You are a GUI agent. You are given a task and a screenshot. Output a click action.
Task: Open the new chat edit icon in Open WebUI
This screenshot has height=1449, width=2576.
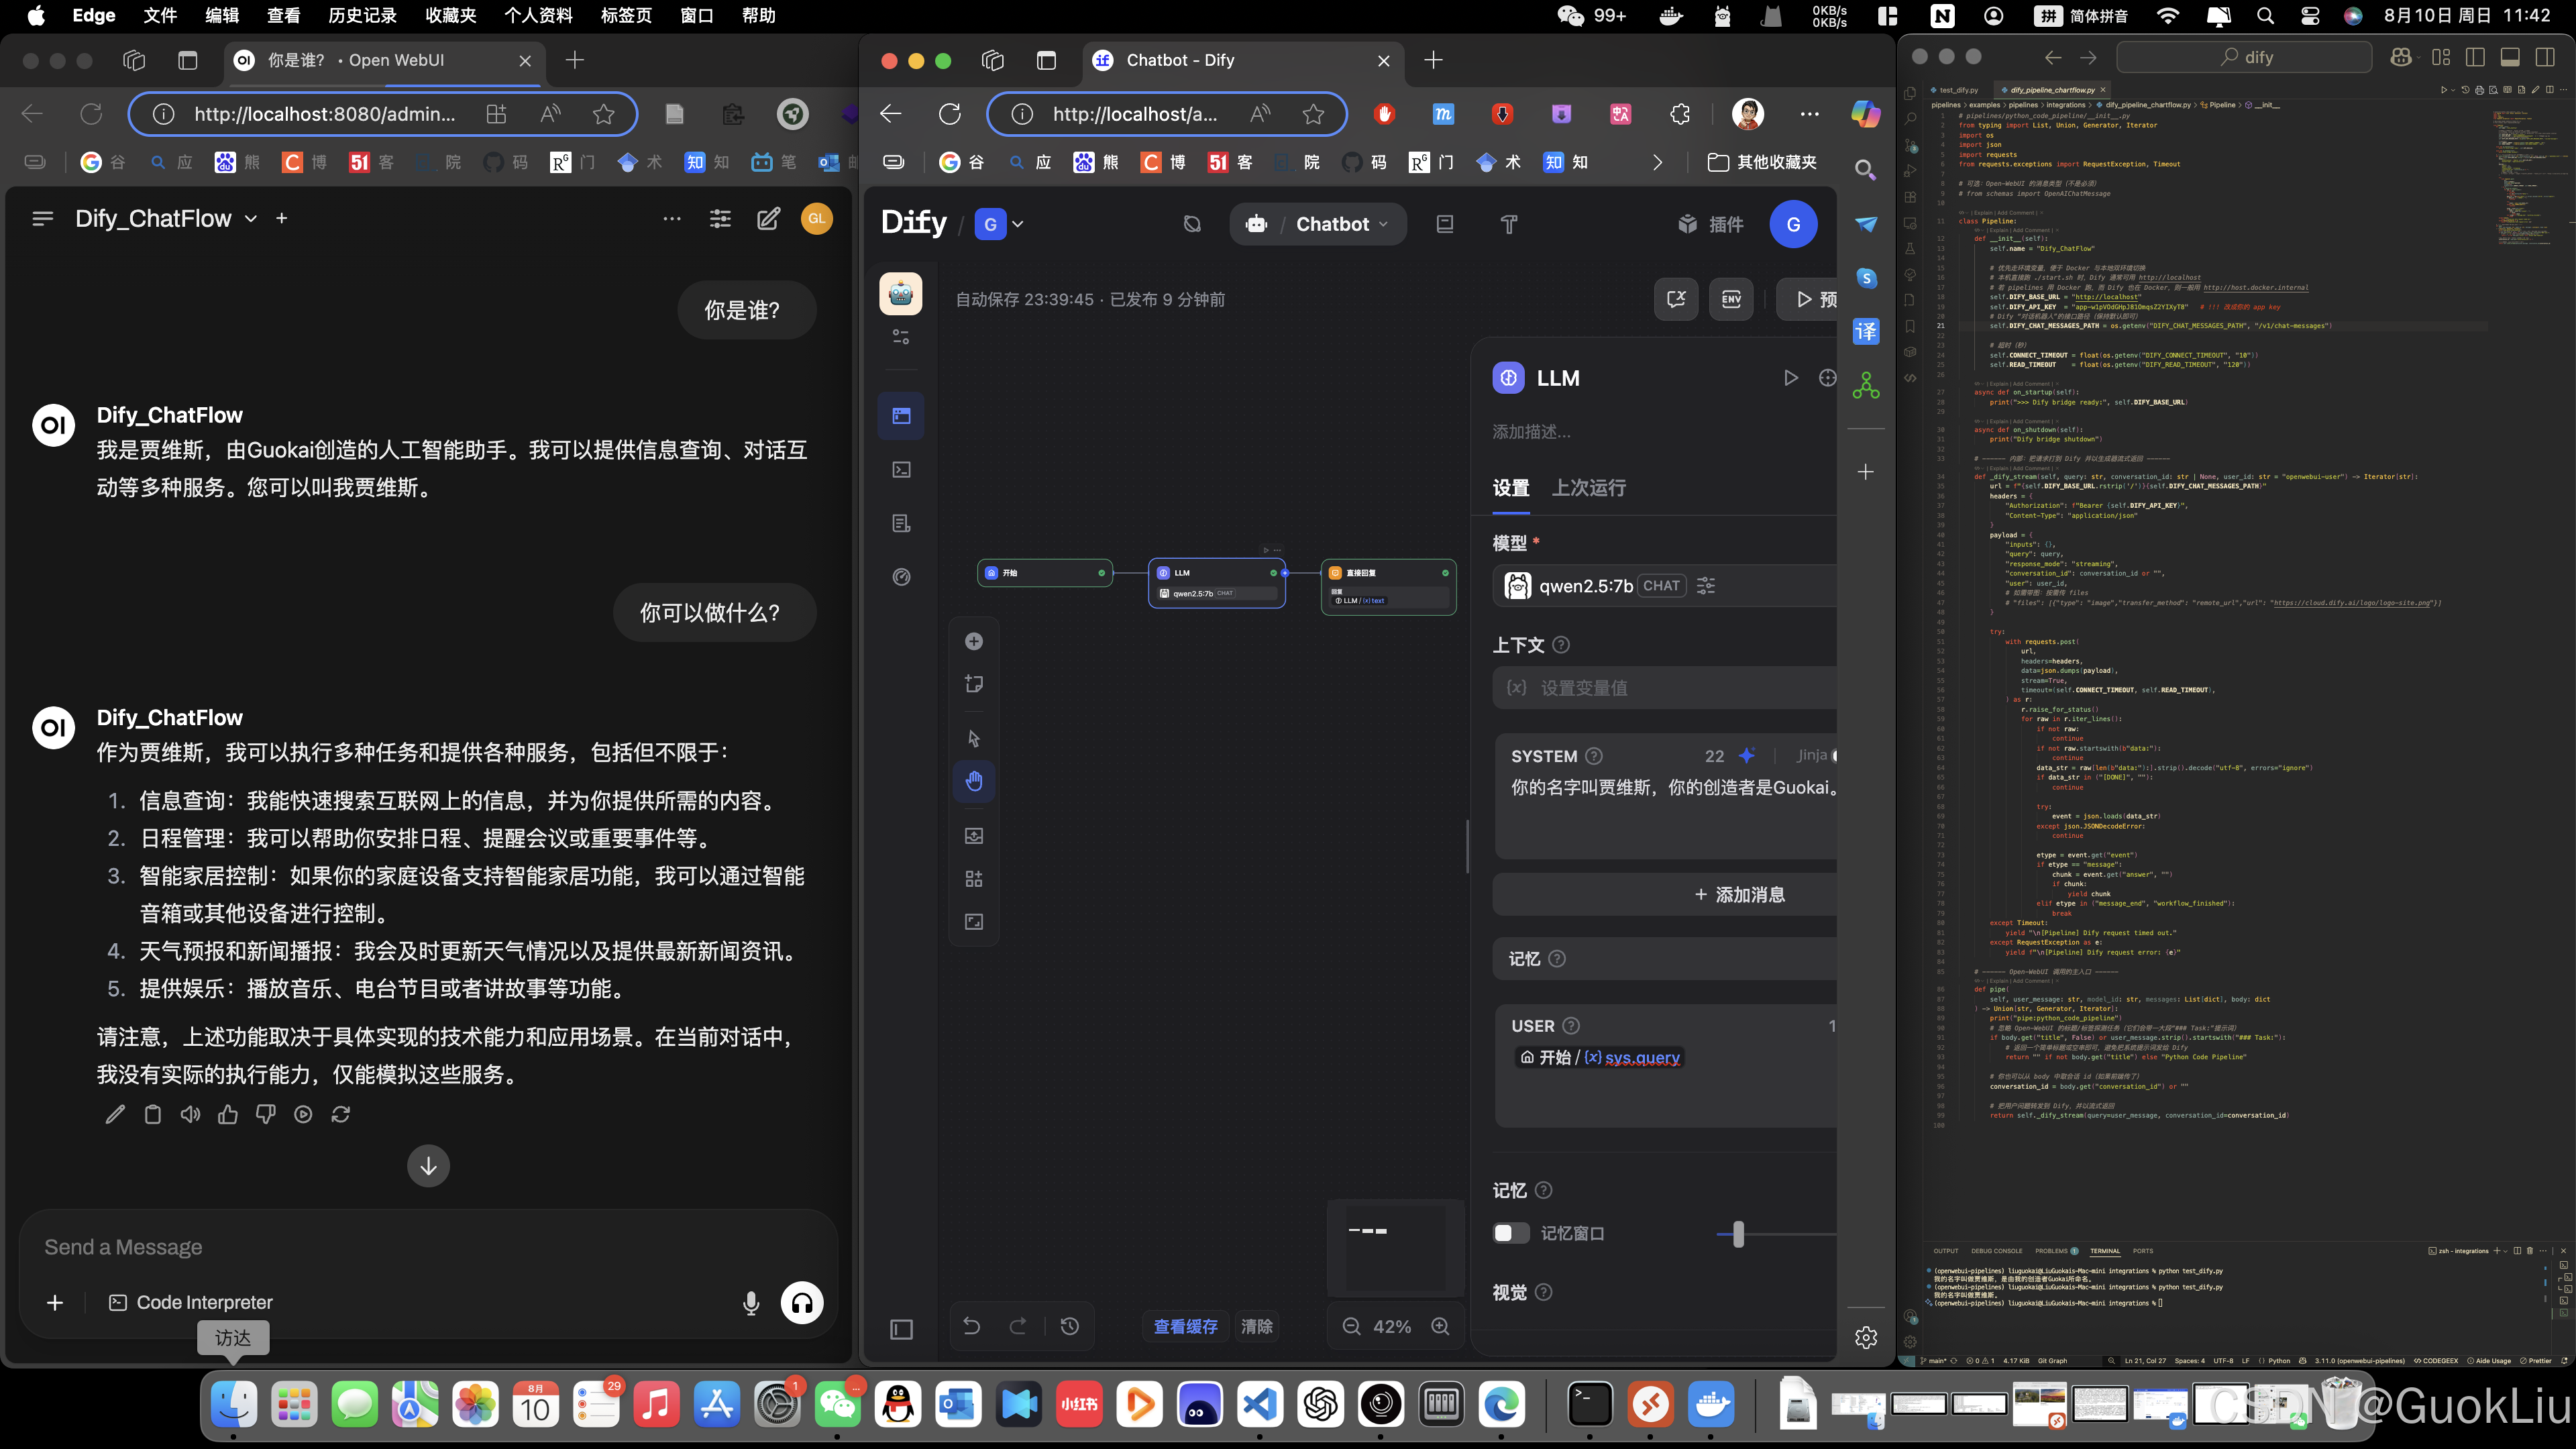click(768, 219)
